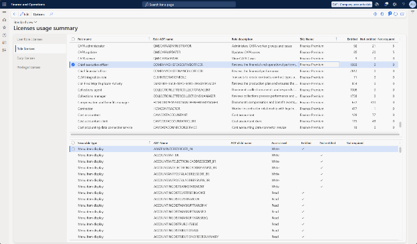Open Modules list icon in the sidebar
Image resolution: width=417 pixels, height=244 pixels.
coord(4,50)
